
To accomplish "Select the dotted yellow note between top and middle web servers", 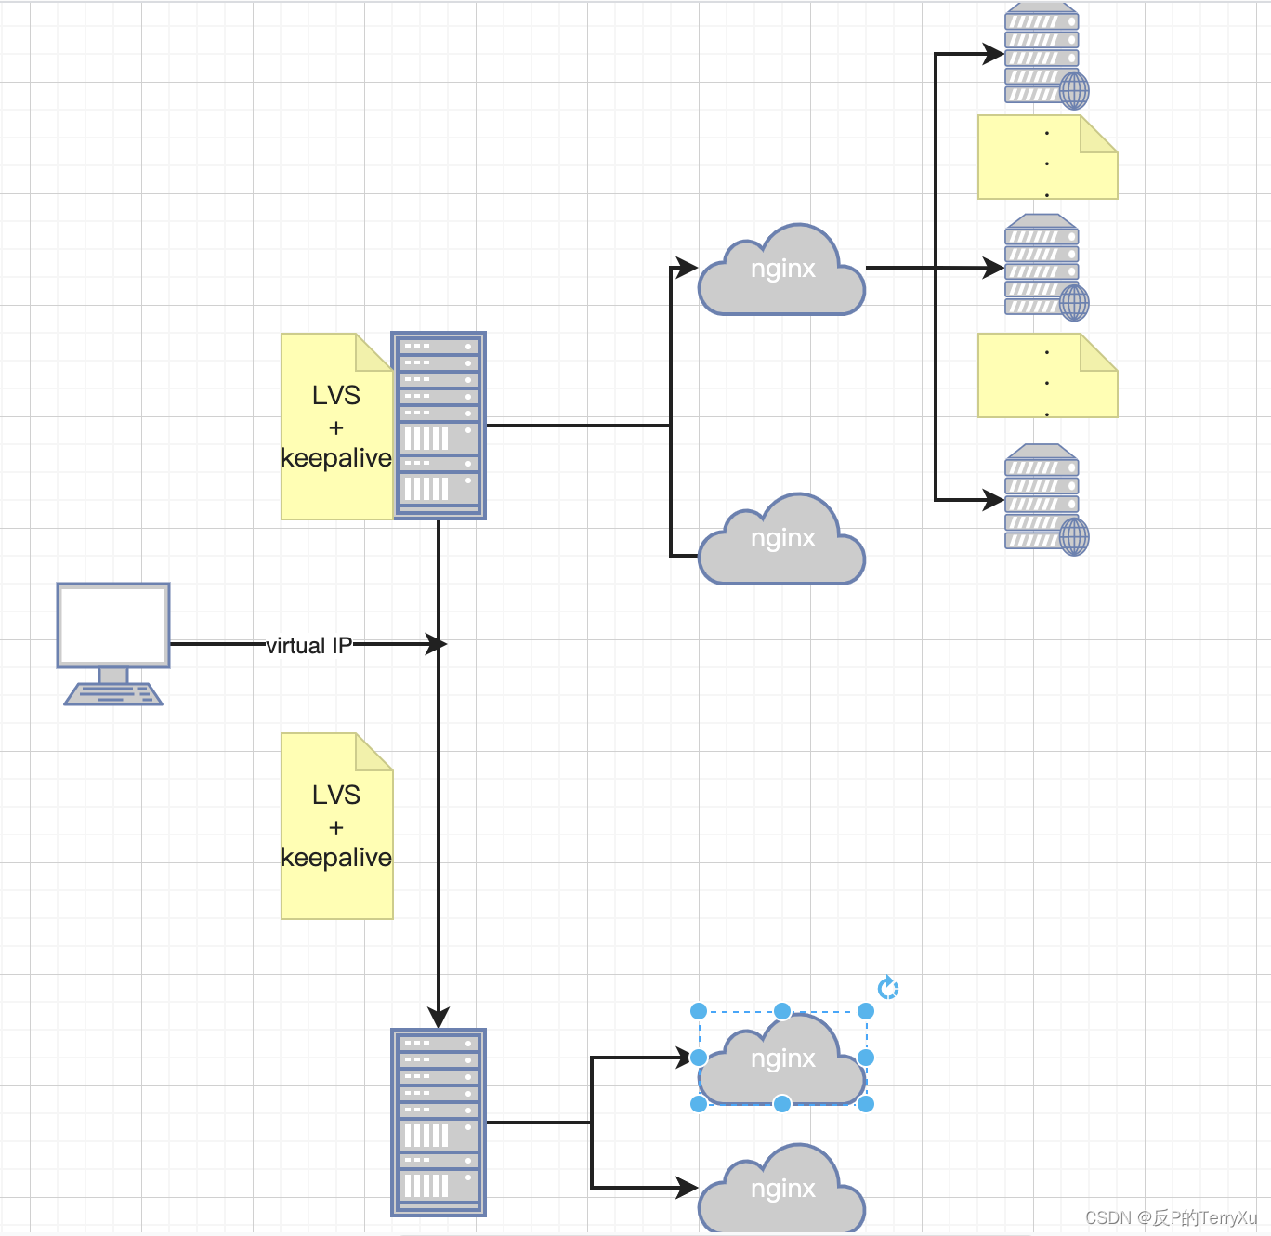I will 1047,157.
